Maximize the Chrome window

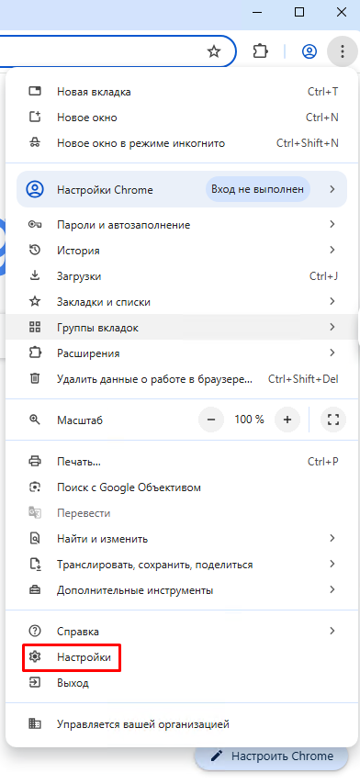tap(299, 13)
